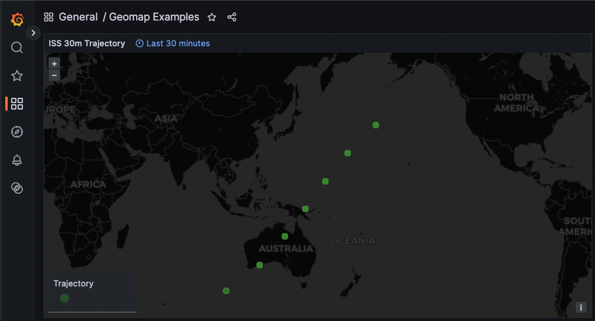Select the northernmost trajectory point in the Pacific
This screenshot has height=321, width=595.
click(376, 125)
